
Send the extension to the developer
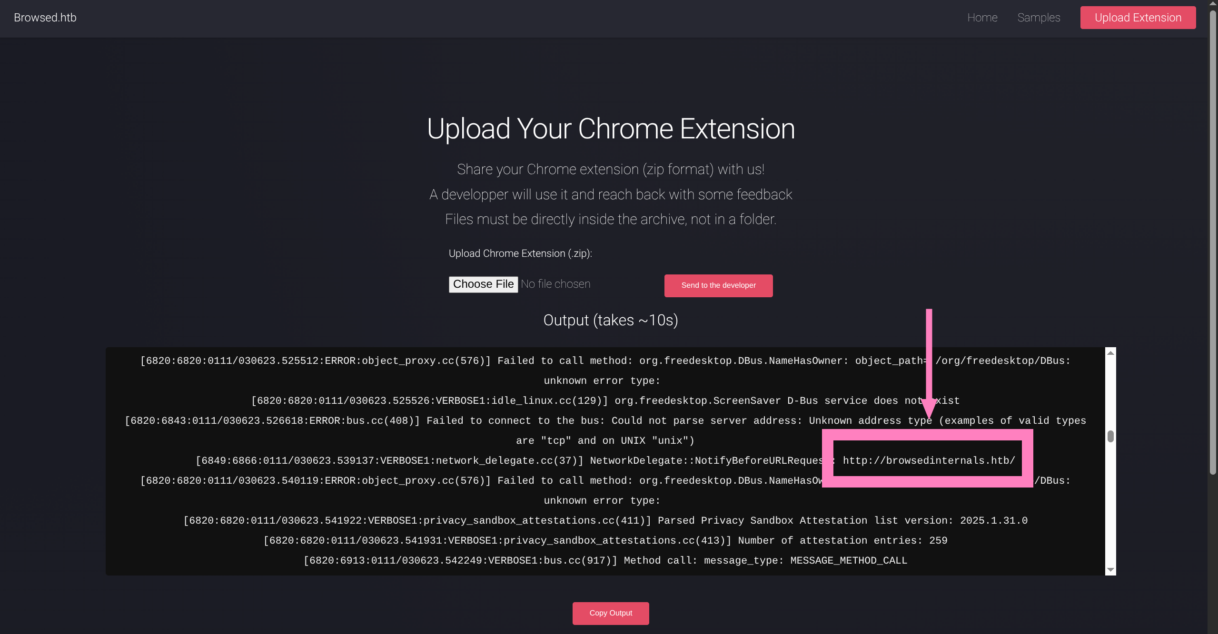(718, 285)
